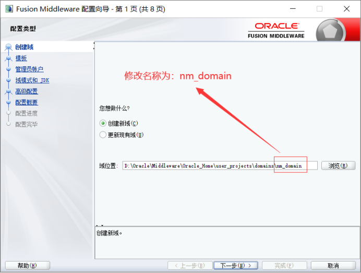
Task: Jump to the 高级配置 step
Action: point(26,91)
